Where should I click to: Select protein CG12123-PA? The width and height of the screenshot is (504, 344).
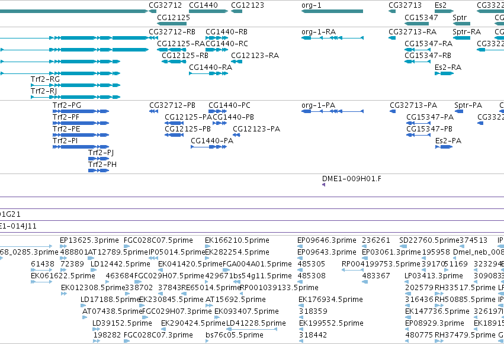pyautogui.click(x=256, y=129)
